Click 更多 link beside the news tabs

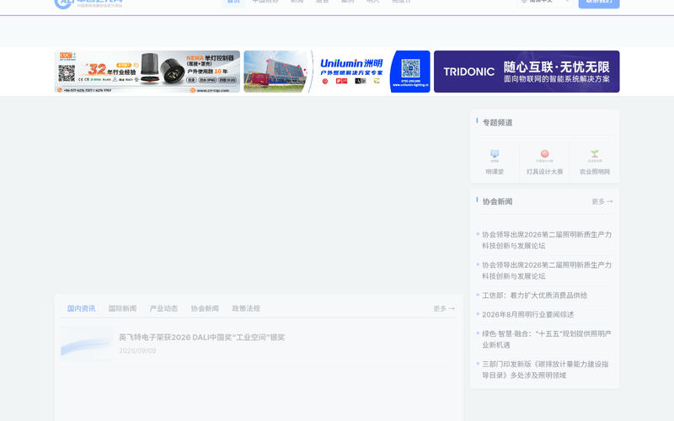(444, 308)
